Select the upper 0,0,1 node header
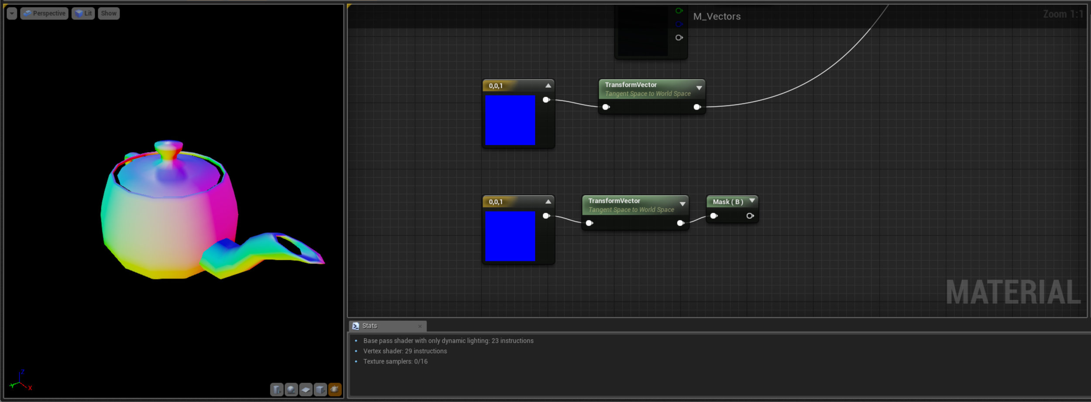Screen dimensions: 1091x402 pos(518,86)
